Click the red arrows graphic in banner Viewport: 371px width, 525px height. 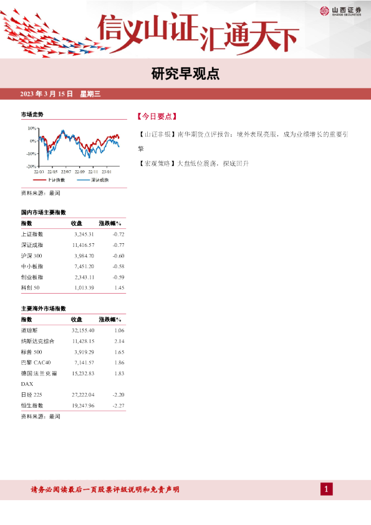point(54,34)
